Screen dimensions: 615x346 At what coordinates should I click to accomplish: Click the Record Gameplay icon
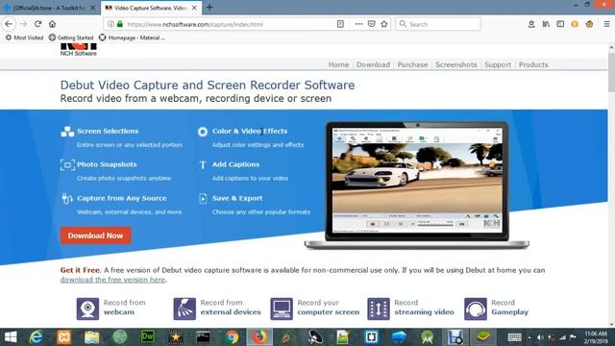(x=476, y=309)
